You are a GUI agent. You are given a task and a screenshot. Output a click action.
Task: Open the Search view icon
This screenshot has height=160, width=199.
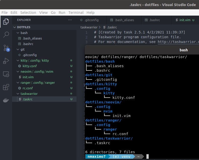tap(6, 34)
